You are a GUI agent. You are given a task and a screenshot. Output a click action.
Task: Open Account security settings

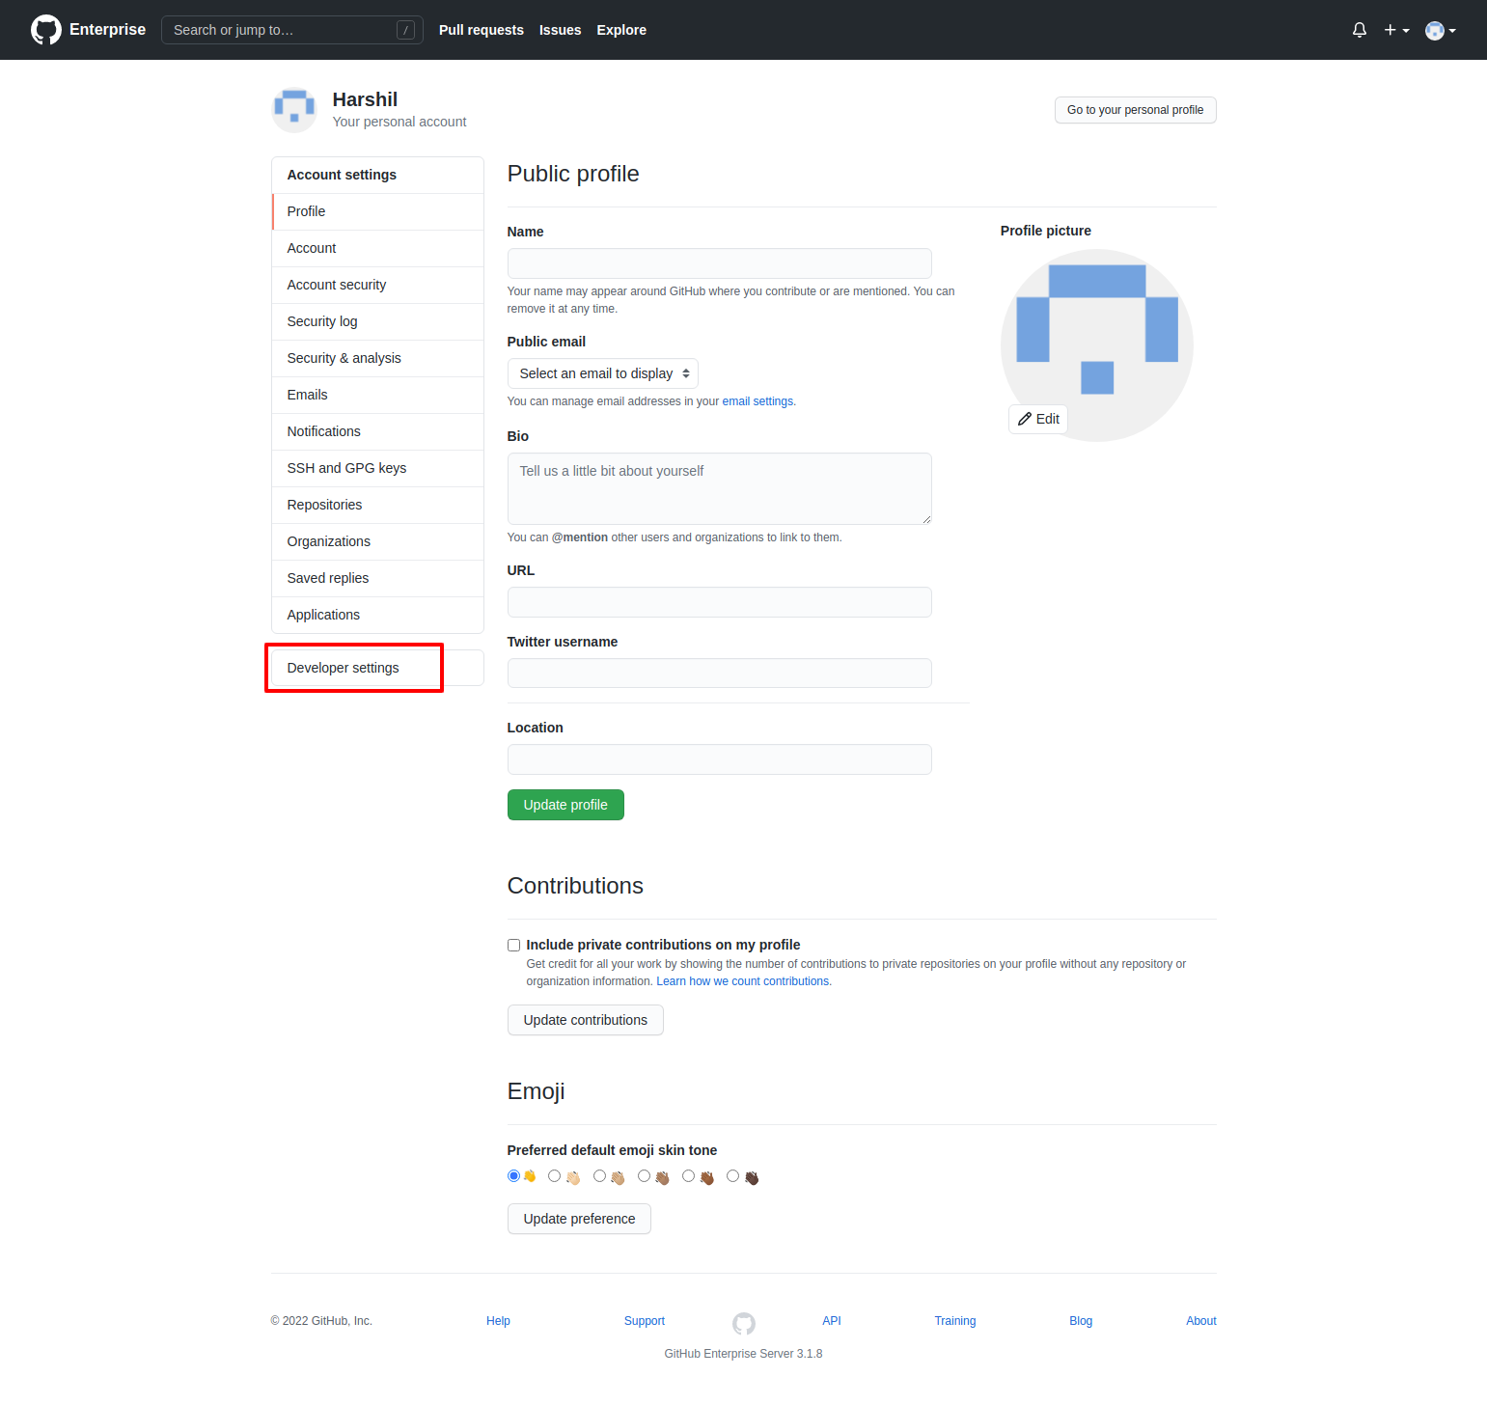point(377,285)
